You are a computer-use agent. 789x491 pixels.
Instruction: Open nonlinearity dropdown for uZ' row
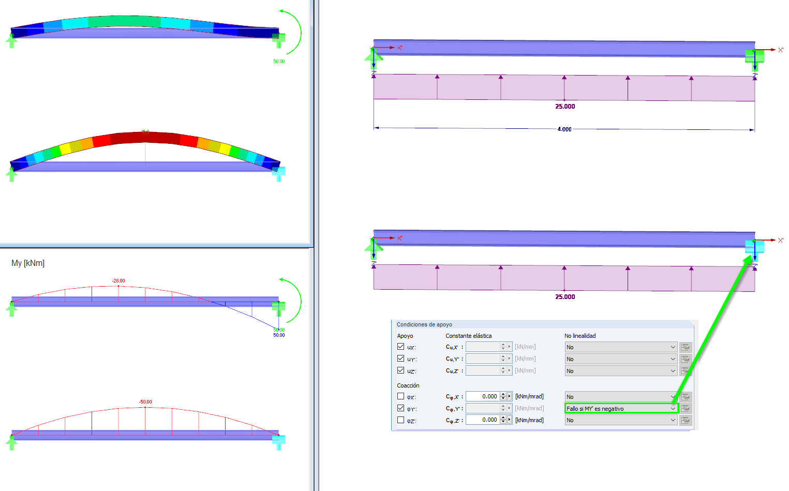621,371
